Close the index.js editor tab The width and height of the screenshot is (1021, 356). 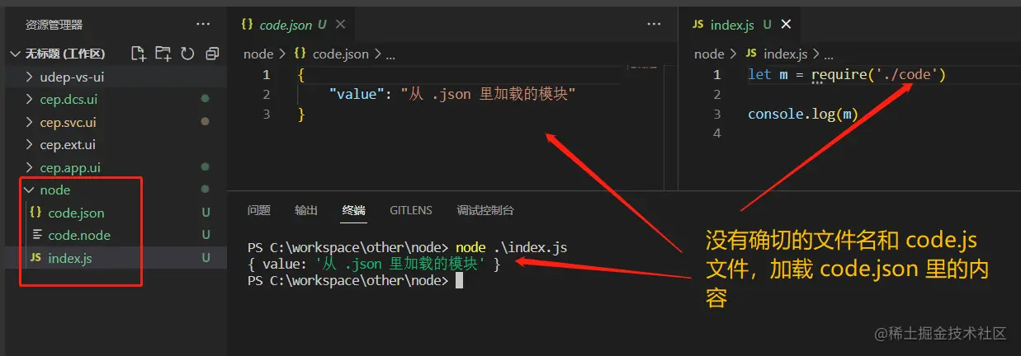[x=786, y=25]
